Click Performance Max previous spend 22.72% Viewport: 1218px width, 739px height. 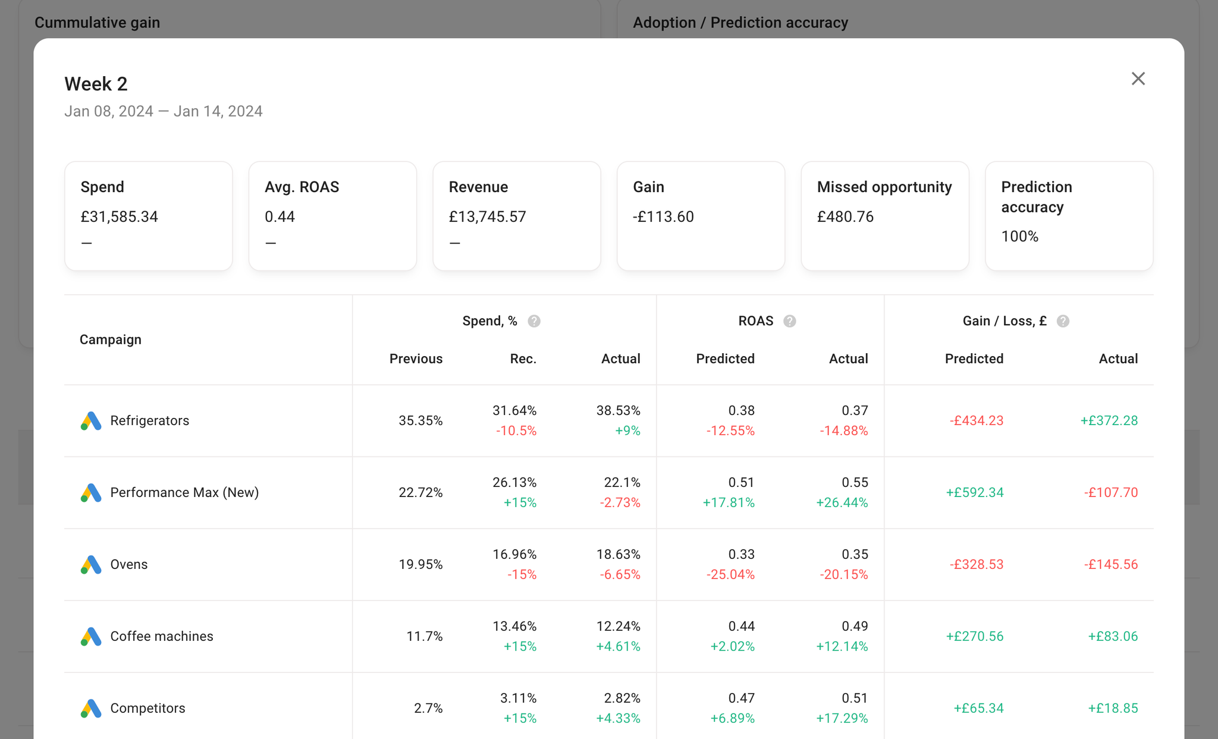pos(420,492)
